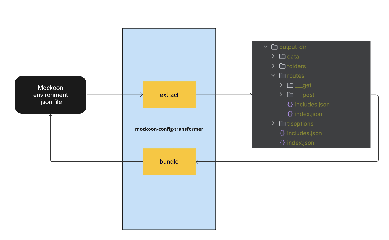The image size is (389, 240).
Task: Click JSON icon of root index.json
Action: tap(282, 143)
